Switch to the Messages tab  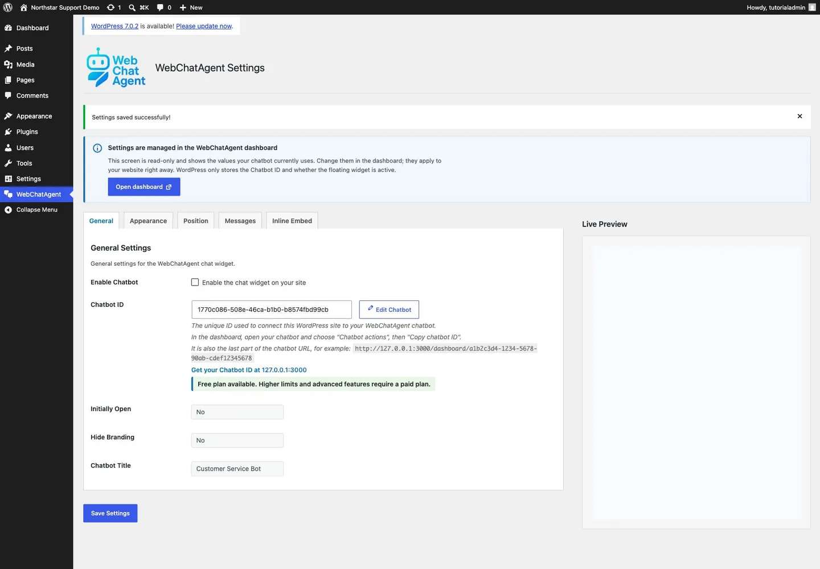tap(240, 221)
